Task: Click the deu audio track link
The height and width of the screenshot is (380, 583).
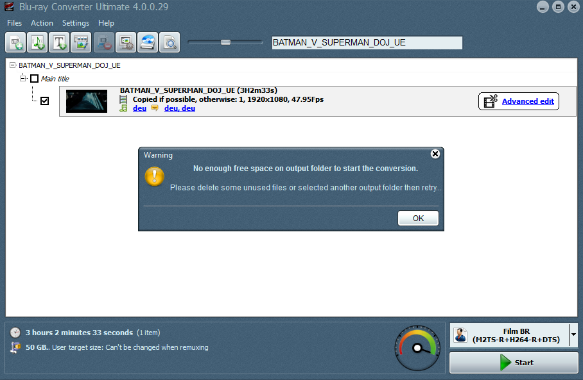Action: click(x=139, y=108)
